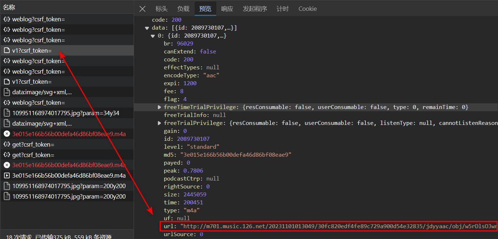Click the icon of the first data:image/svg+xml entry

tap(7, 92)
